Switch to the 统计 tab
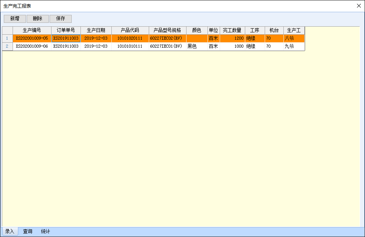 45,231
